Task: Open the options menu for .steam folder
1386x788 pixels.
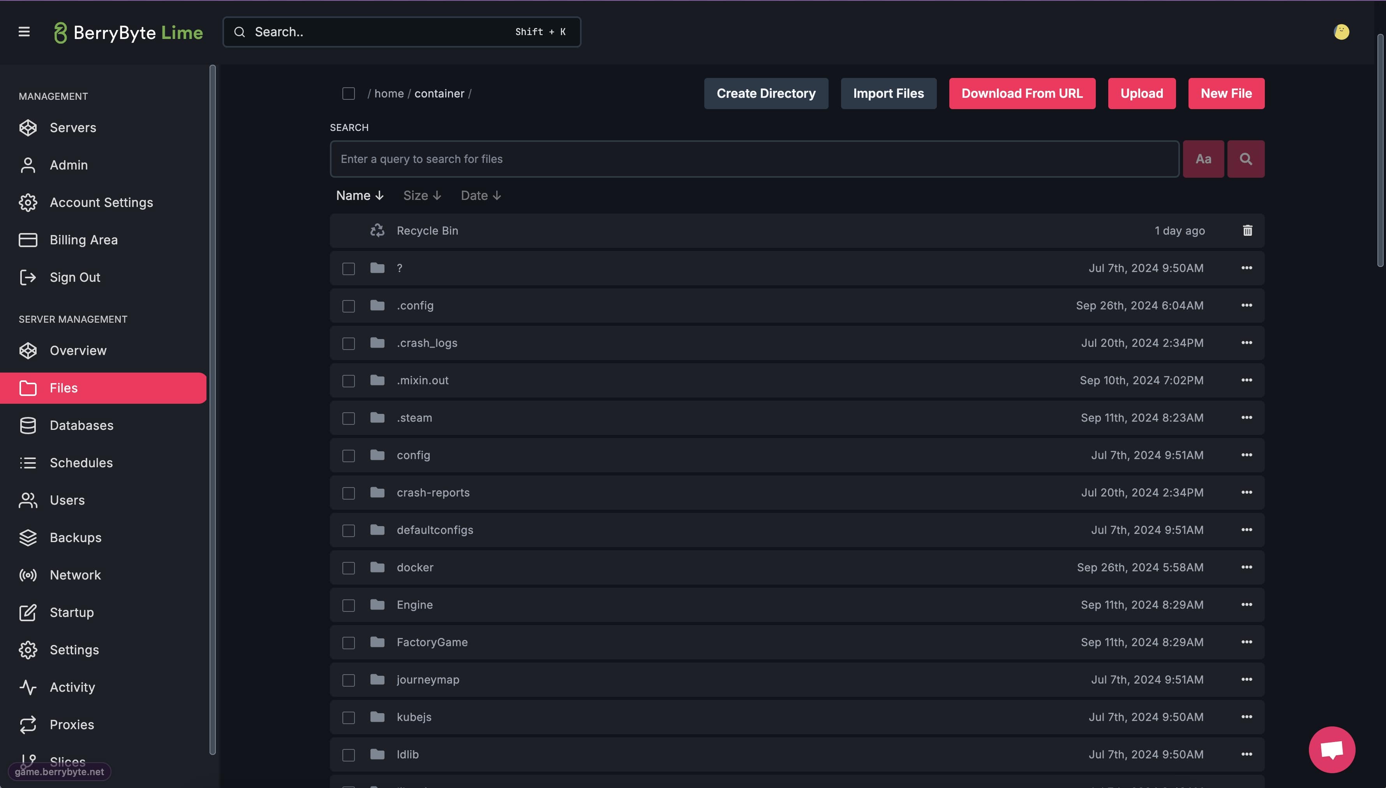Action: pyautogui.click(x=1247, y=418)
